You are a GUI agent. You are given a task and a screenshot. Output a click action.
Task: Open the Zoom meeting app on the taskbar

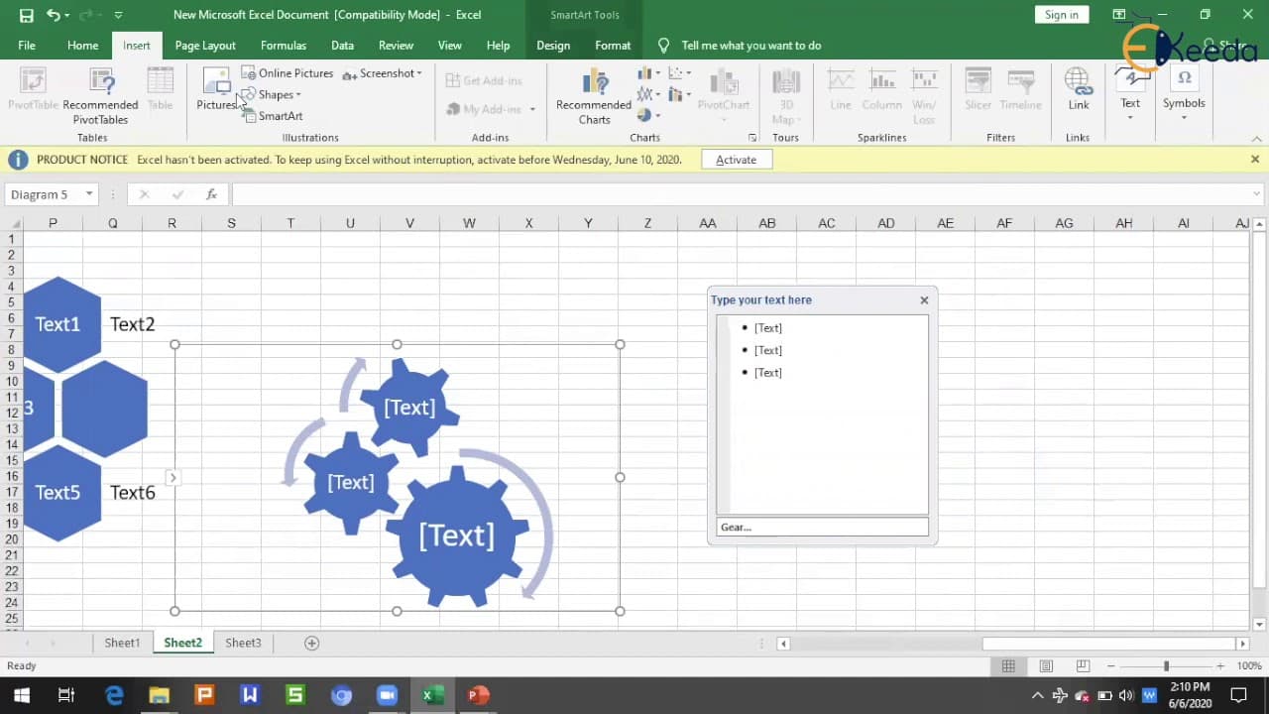click(x=388, y=695)
